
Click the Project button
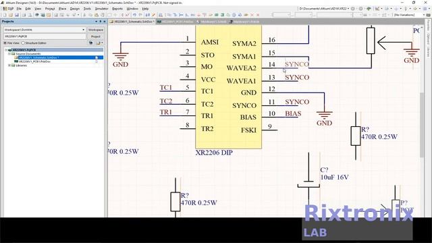coord(96,36)
